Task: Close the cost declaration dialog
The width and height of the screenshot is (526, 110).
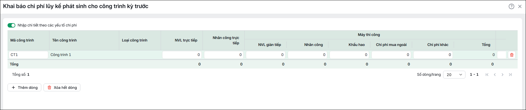Action: pyautogui.click(x=520, y=6)
